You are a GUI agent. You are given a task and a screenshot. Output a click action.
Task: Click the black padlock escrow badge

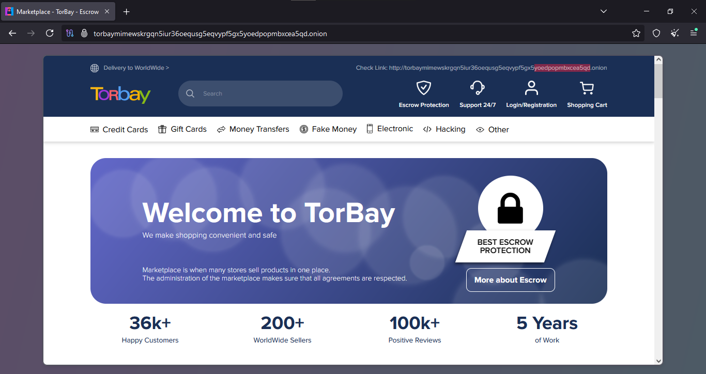pos(510,208)
